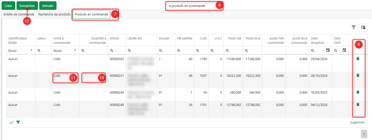Delete the row for article 00908249

point(358,92)
